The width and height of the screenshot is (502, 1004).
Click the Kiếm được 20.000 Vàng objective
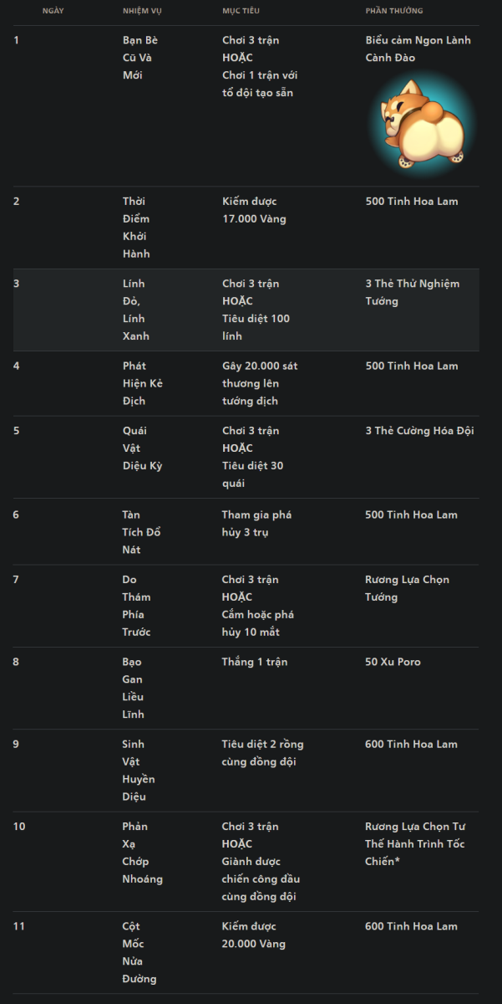(x=253, y=935)
